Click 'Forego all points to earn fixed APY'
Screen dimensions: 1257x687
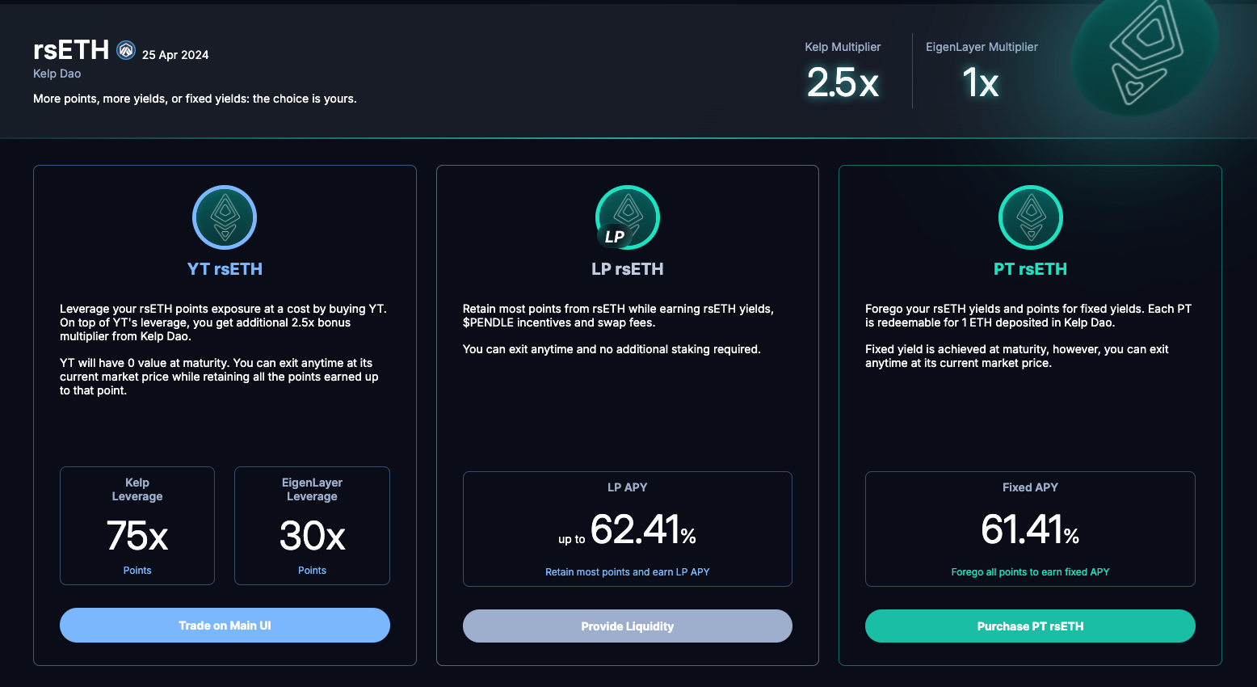tap(1030, 572)
